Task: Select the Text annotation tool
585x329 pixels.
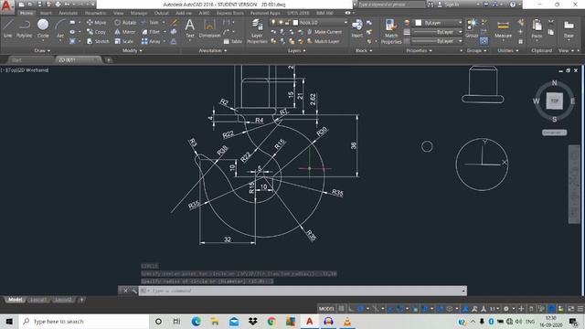Action: (189, 28)
